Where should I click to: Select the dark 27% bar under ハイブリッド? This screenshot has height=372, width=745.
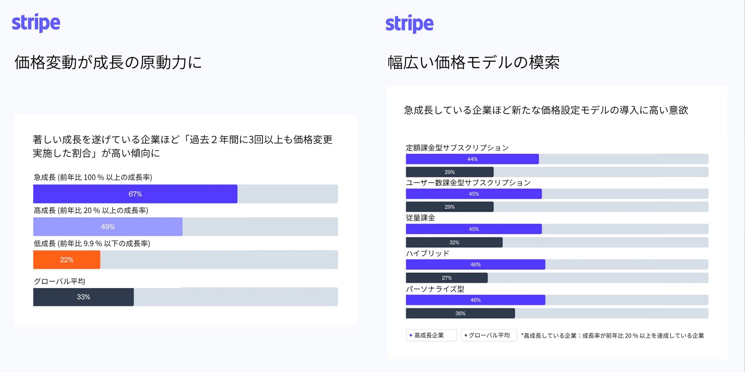pyautogui.click(x=447, y=278)
